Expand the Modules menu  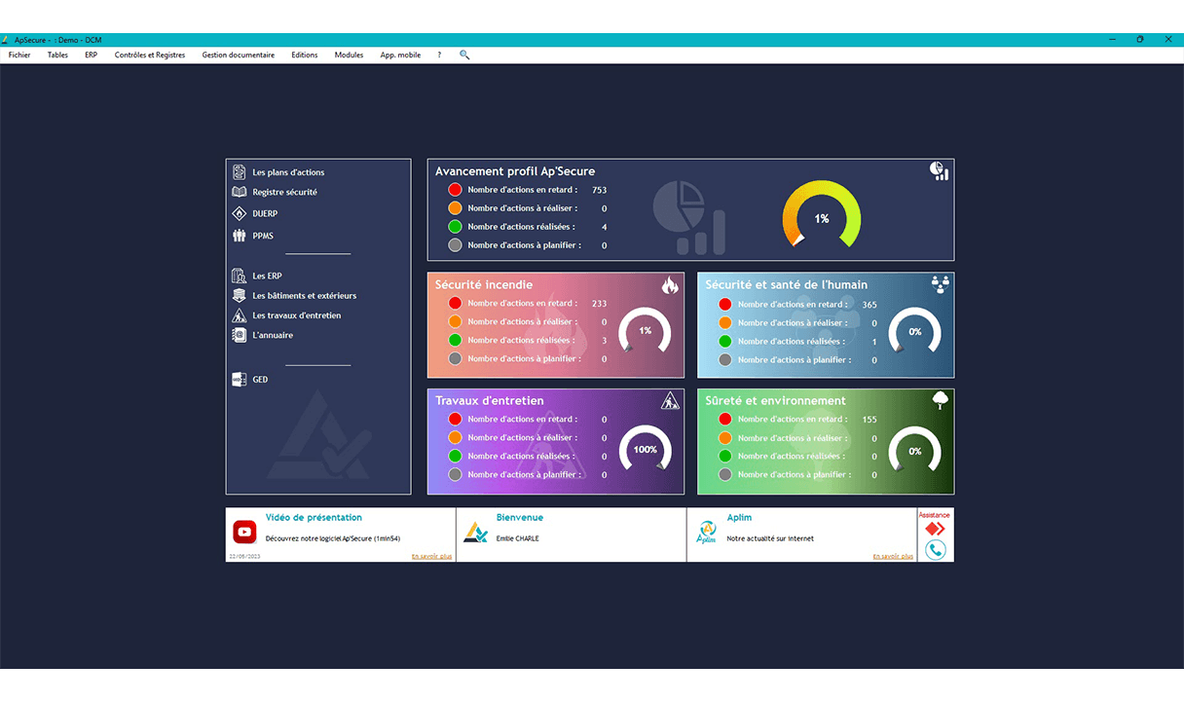[349, 55]
